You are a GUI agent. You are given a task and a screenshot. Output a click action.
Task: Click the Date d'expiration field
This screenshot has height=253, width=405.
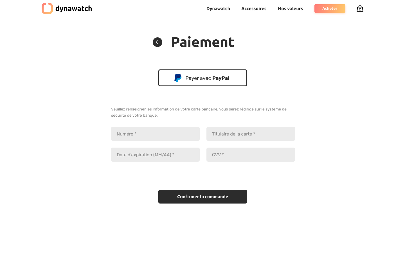tap(155, 155)
